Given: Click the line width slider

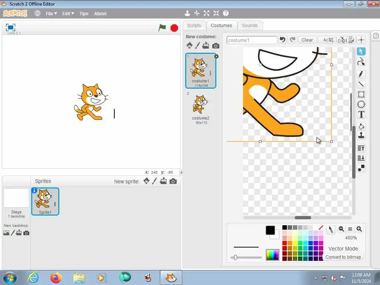Looking at the screenshot, I should click(x=246, y=258).
